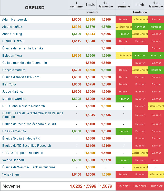Click Ross Yamashita's green Haussier weekly cell
Image resolution: width=164 pixels, height=191 pixels.
pos(124,131)
